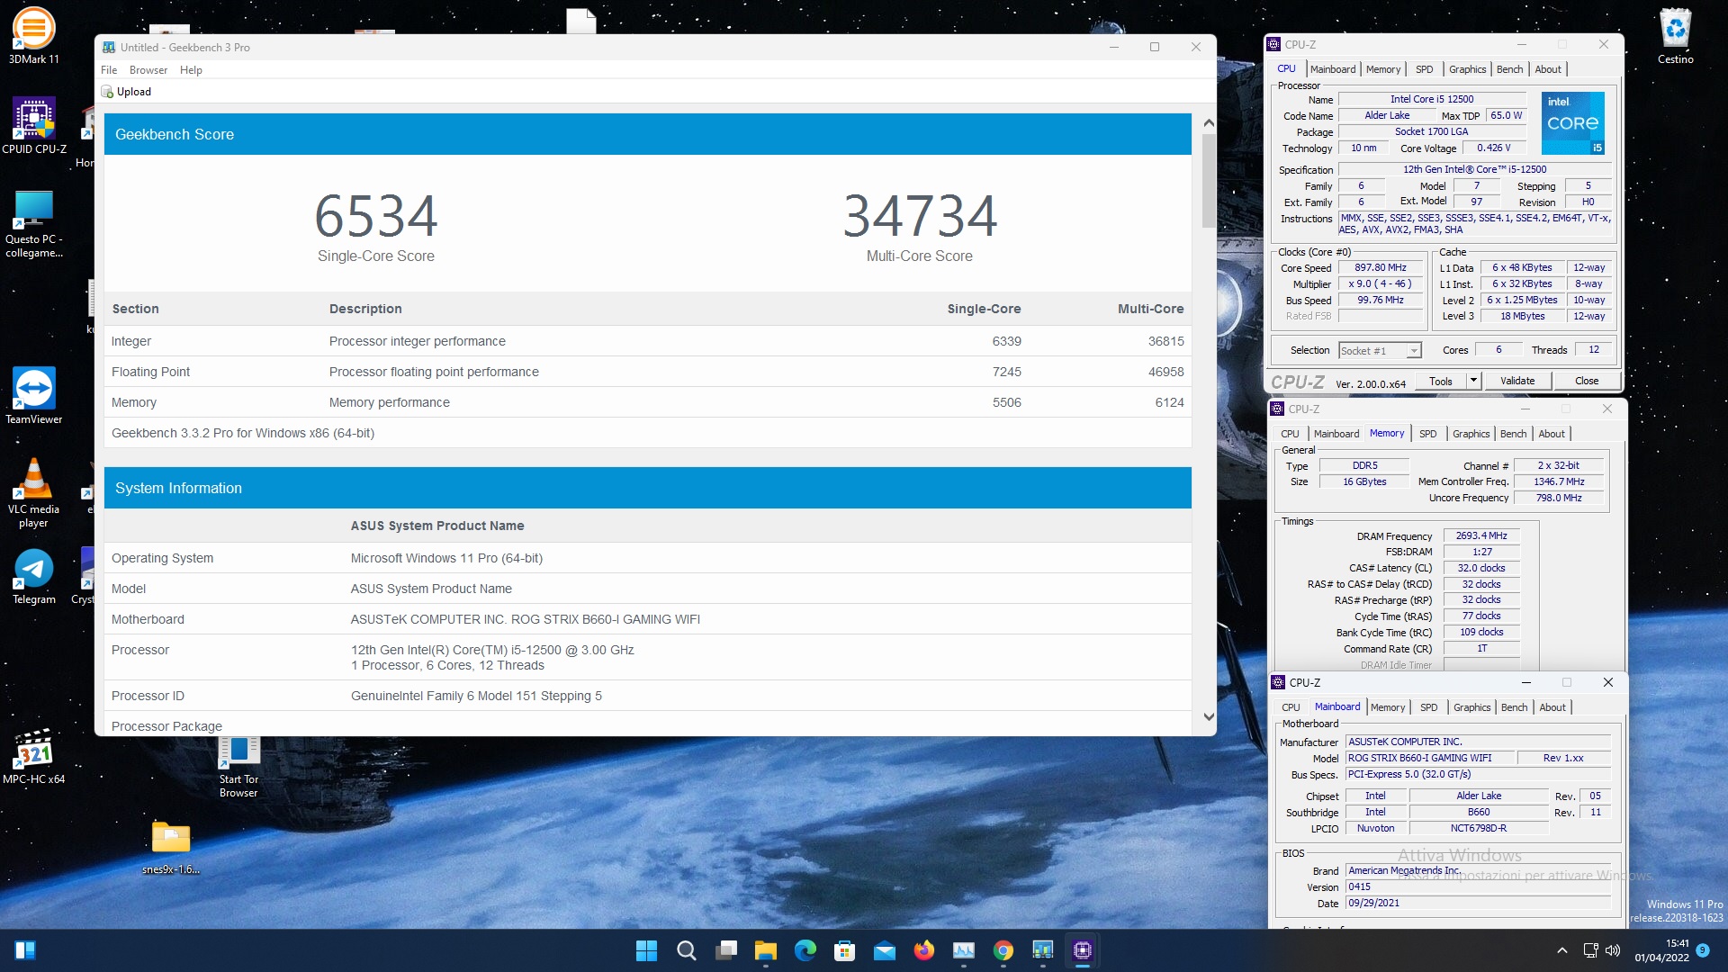Image resolution: width=1728 pixels, height=972 pixels.
Task: Launch the MPC-HC x64 desktop icon
Action: point(33,756)
